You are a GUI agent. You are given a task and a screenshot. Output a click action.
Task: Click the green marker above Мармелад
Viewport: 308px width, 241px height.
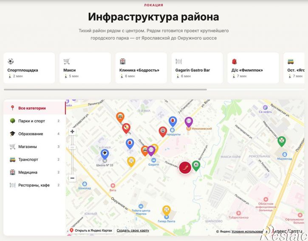[x=282, y=142]
